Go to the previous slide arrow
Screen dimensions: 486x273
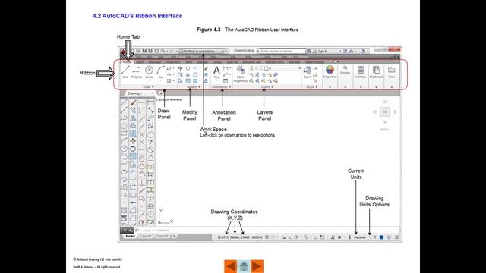tap(231, 266)
